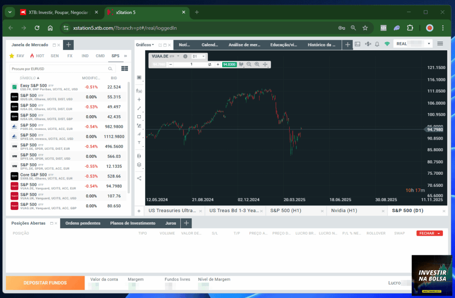
Task: Click DEPOSITAR FUNDOS button
Action: point(45,282)
